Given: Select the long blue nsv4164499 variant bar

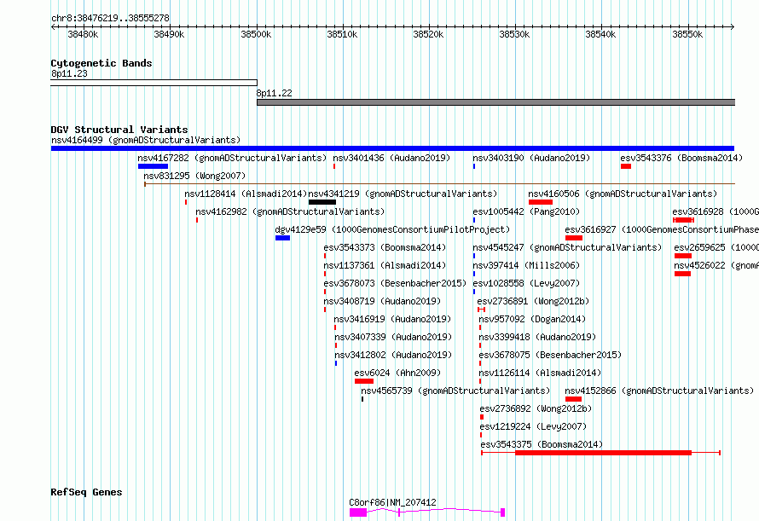Looking at the screenshot, I should point(392,148).
